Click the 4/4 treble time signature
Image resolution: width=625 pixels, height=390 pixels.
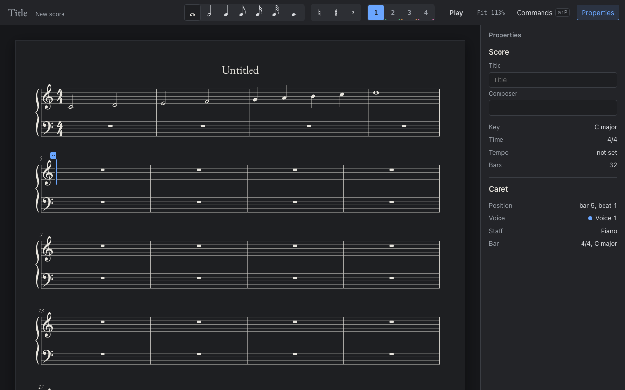[60, 97]
